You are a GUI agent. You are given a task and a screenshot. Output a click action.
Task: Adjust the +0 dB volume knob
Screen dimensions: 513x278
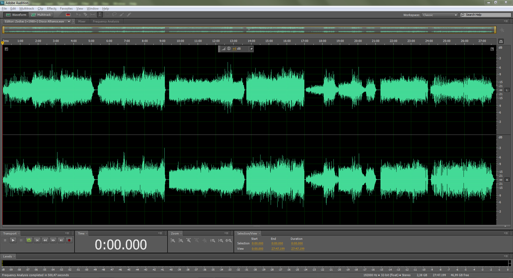pos(229,49)
